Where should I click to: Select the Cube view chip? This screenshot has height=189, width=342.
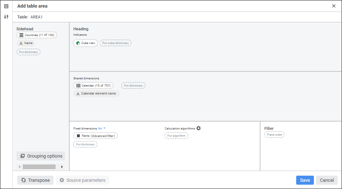[85, 43]
